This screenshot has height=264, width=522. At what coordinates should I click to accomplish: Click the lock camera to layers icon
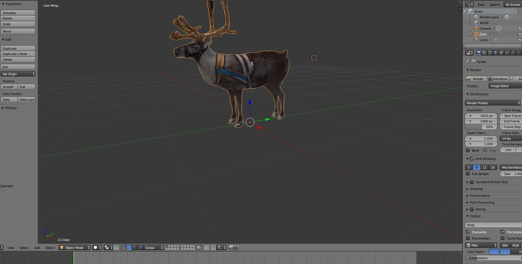tap(199, 247)
